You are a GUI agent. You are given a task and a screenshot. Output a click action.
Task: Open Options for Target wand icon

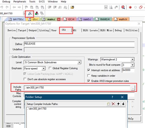[30, 14]
